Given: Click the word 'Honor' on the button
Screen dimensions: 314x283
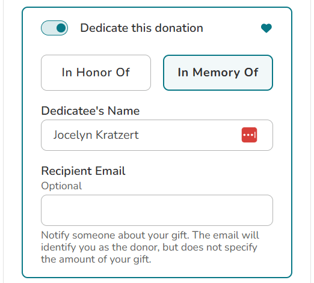Looking at the screenshot, I should pyautogui.click(x=93, y=72).
